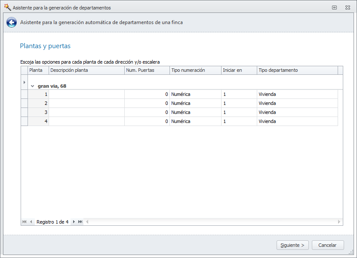This screenshot has height=258, width=357.
Task: Select the Planta 3 cell
Action: (38, 112)
